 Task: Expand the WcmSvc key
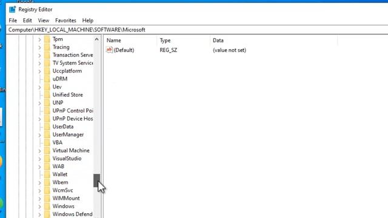coord(39,191)
